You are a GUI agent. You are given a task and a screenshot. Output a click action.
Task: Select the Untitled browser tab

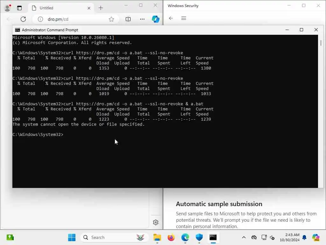[61, 8]
